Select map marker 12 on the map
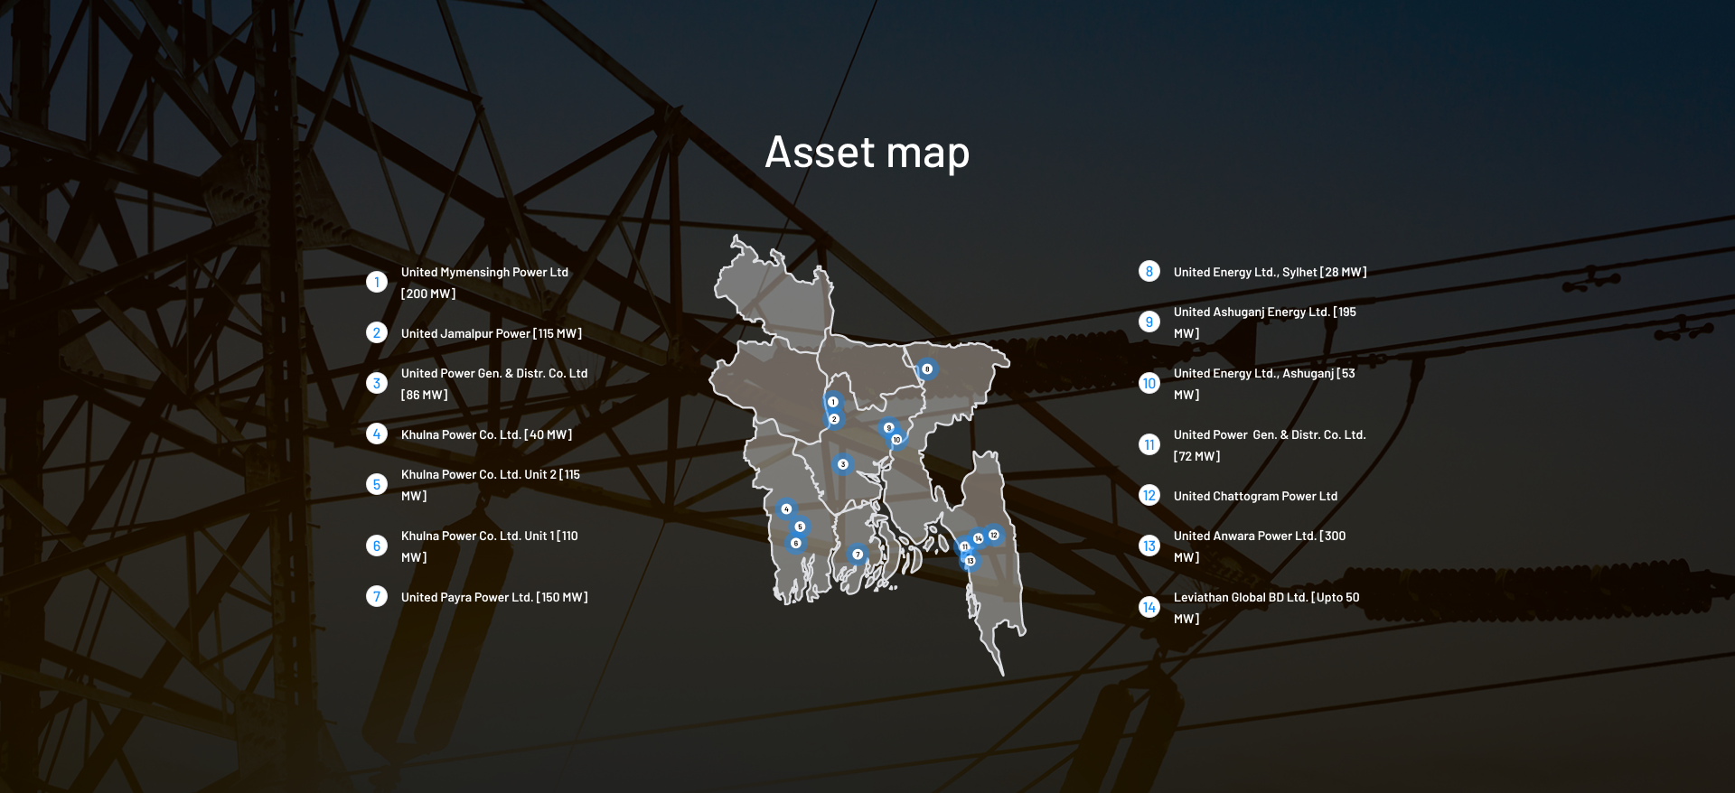Screen dimensions: 1735x793 pyautogui.click(x=994, y=536)
